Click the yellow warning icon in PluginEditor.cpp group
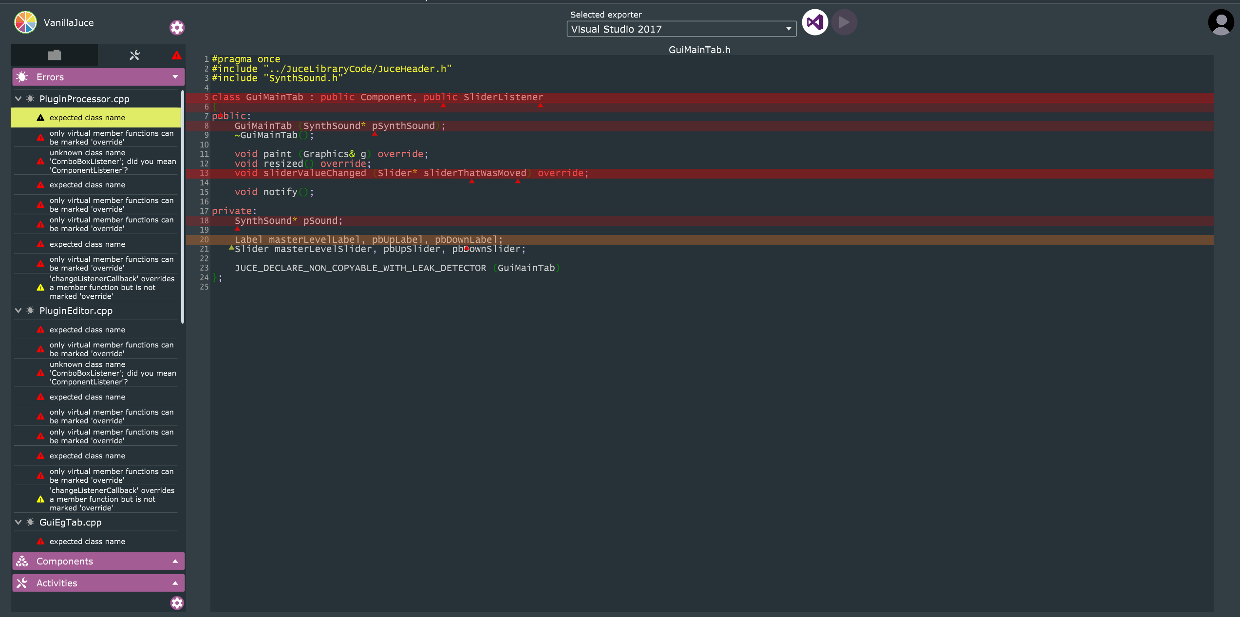The image size is (1240, 617). pos(41,499)
